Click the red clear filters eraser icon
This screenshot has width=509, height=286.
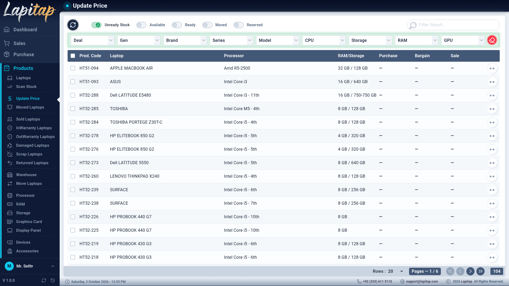(492, 40)
